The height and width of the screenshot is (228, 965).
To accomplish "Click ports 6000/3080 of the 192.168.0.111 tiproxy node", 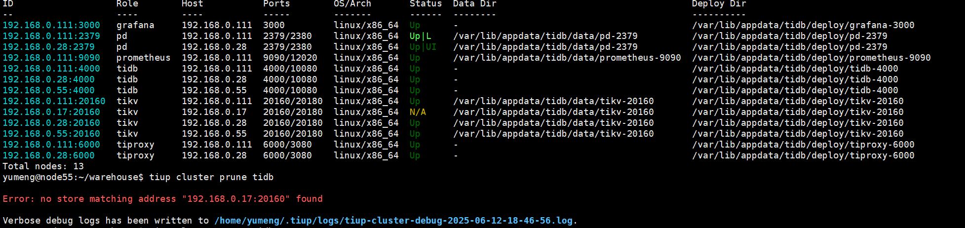I will [x=288, y=145].
